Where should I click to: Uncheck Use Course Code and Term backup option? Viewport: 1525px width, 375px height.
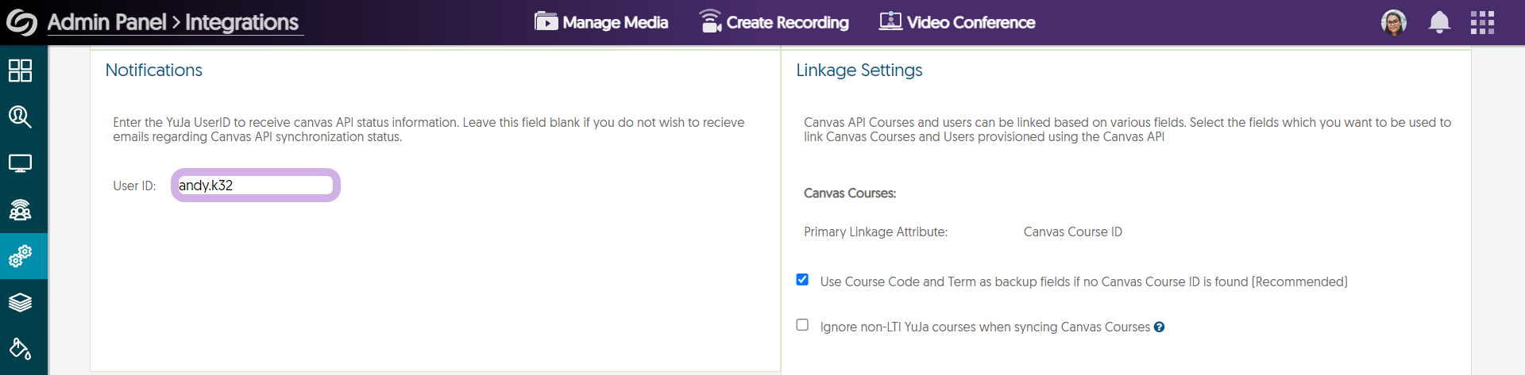coord(802,280)
